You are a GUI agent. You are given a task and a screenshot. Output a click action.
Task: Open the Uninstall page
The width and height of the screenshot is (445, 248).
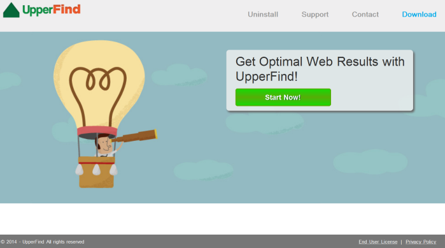(x=263, y=15)
